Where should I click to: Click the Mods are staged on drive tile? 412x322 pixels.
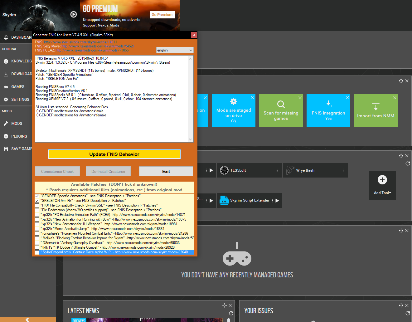tap(234, 111)
